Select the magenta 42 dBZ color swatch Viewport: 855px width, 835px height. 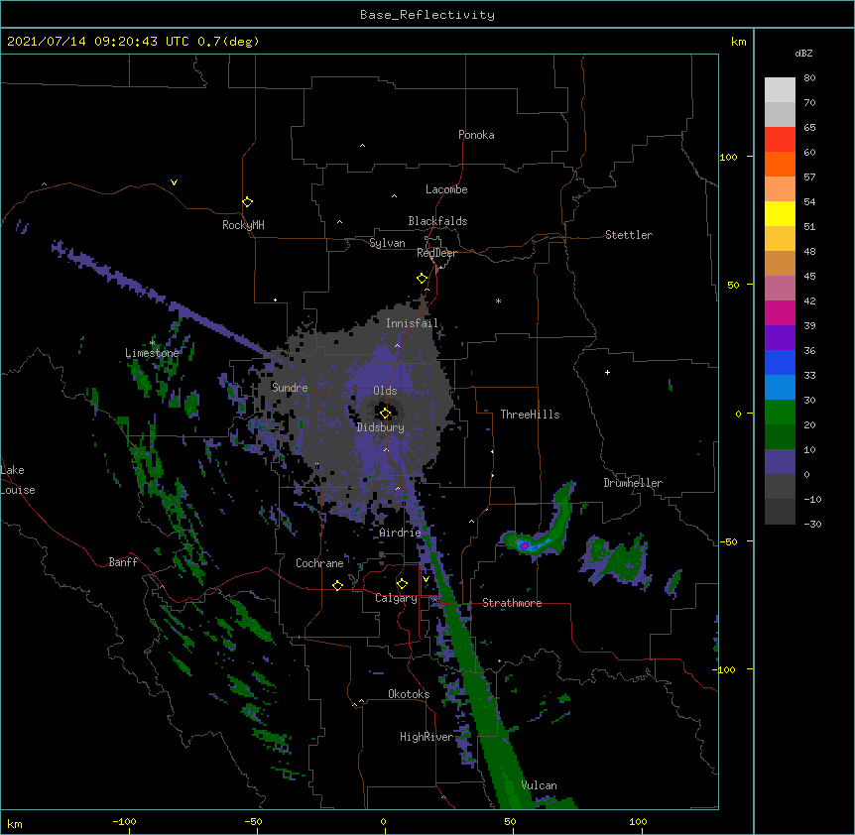[780, 312]
